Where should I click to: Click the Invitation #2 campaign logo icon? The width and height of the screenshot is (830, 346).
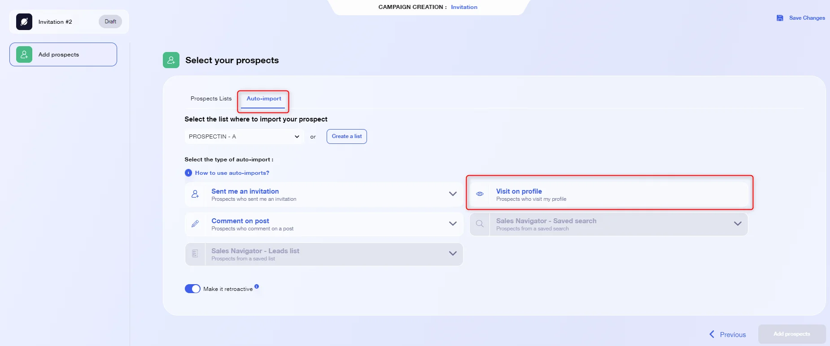click(24, 22)
